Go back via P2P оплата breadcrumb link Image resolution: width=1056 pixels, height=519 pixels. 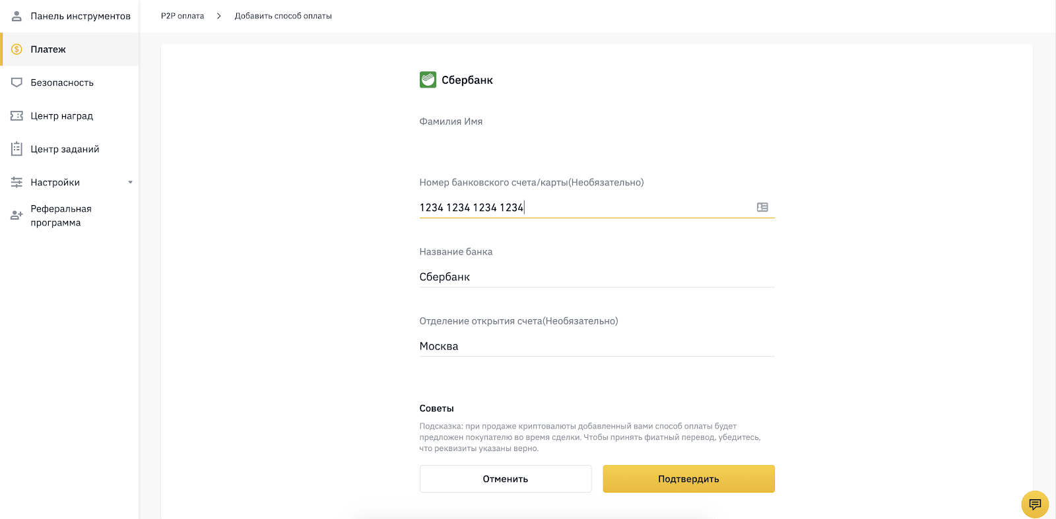(183, 16)
